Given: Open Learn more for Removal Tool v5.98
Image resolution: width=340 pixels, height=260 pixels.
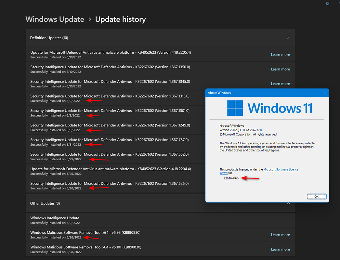Looking at the screenshot, I should click(x=280, y=235).
